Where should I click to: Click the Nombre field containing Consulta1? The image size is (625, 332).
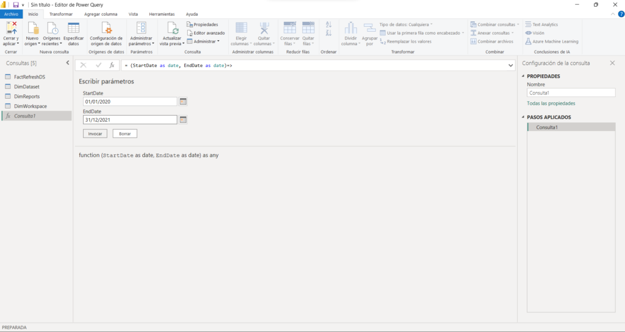pos(571,93)
